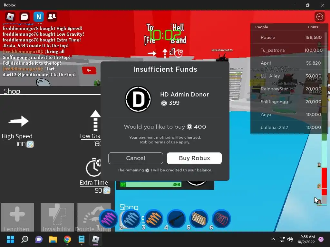Image resolution: width=330 pixels, height=247 pixels.
Task: Click the sebastianole123 player name tag
Action: pos(222,50)
